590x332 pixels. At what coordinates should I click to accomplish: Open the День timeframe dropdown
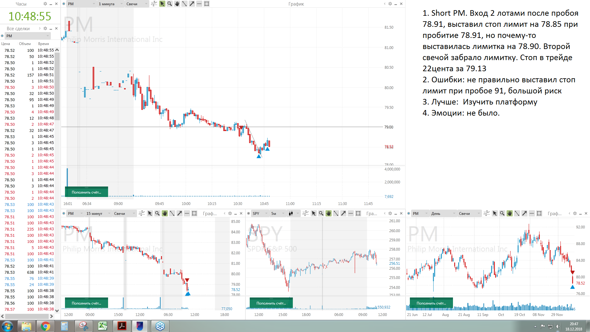pos(443,213)
